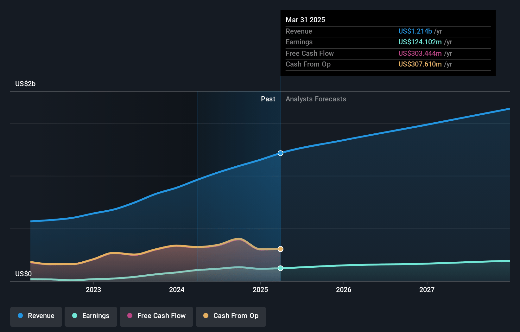520x332 pixels.
Task: Click the Earnings row label in tooltip
Action: click(x=299, y=42)
